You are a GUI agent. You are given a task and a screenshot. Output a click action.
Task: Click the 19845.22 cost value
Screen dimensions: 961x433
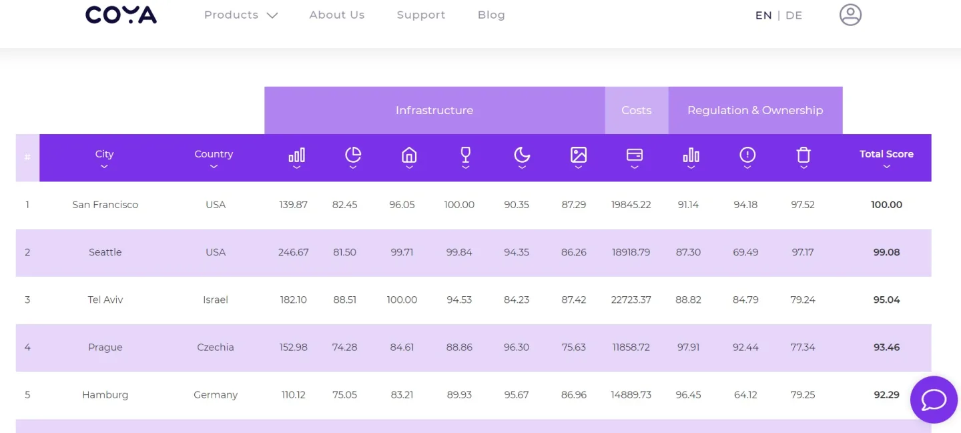point(631,205)
